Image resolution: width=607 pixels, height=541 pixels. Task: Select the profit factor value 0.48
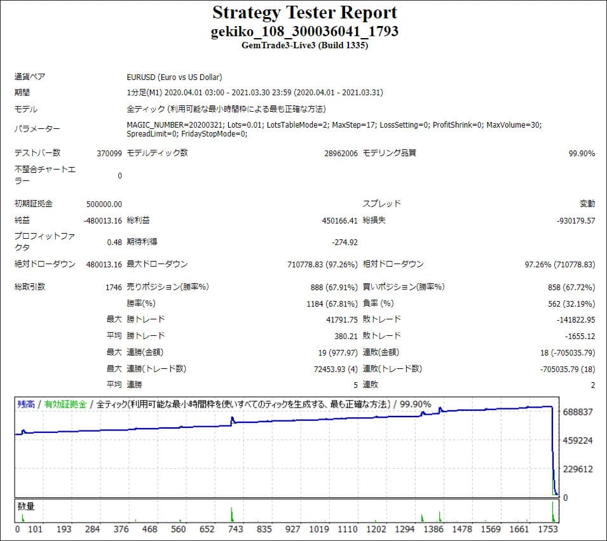[x=114, y=242]
